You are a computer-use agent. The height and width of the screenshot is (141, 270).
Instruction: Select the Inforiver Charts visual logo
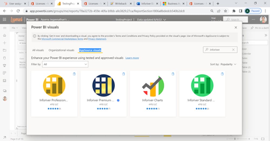pyautogui.click(x=153, y=86)
